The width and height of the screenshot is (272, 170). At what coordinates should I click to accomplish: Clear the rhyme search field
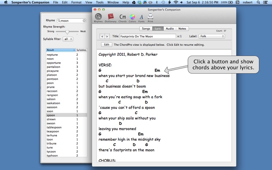(84, 21)
